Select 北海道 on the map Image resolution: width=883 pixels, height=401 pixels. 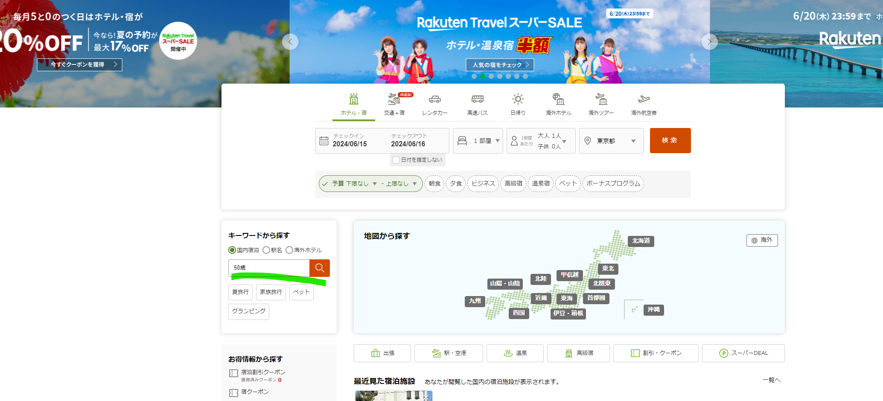[x=641, y=241]
